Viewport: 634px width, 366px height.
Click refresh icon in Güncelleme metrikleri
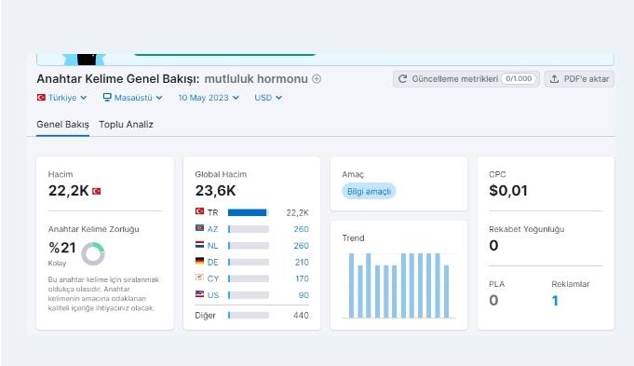tap(402, 79)
